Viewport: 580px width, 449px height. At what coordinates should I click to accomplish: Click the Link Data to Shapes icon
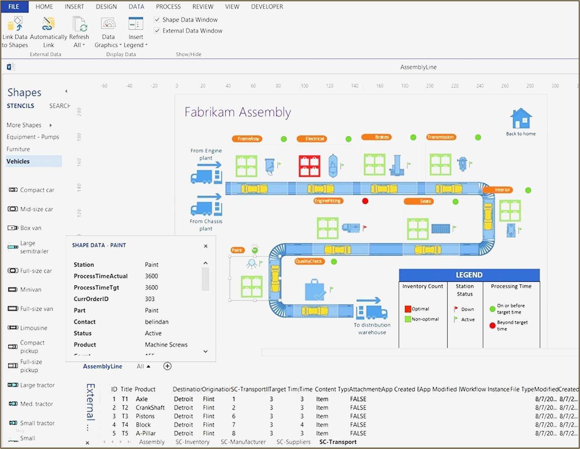15,24
